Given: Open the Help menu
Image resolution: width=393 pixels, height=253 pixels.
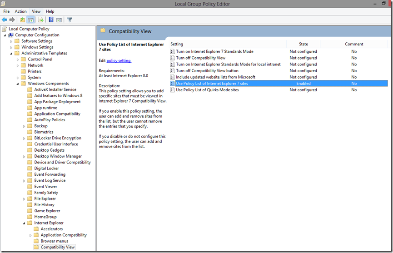Looking at the screenshot, I should (x=50, y=11).
